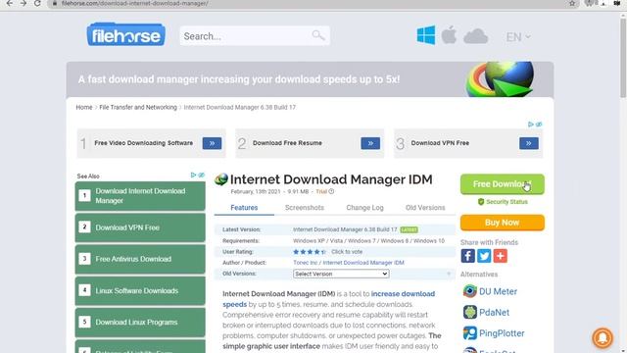The height and width of the screenshot is (353, 627).
Task: Click the PingPlotter app icon
Action: (x=470, y=333)
